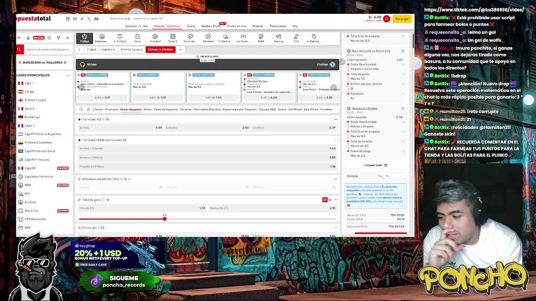The image size is (536, 301).
Task: Switch Total de goles to red grid view
Action: pyautogui.click(x=325, y=200)
